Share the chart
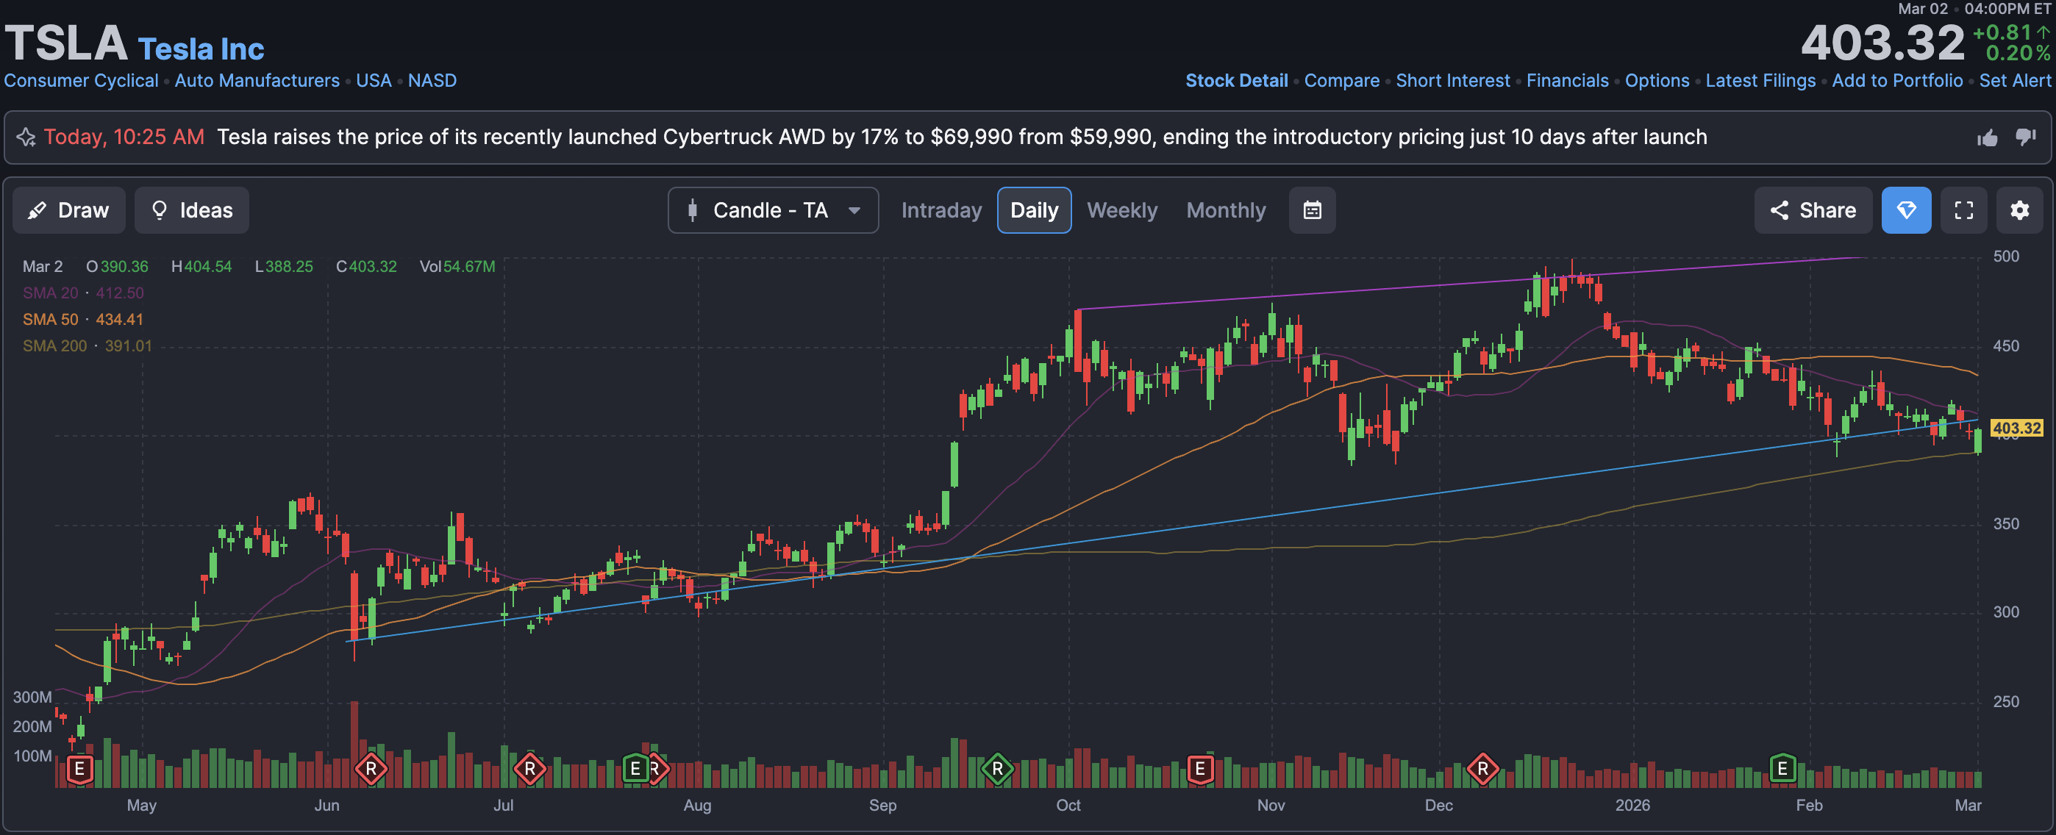This screenshot has height=835, width=2056. 1813,210
